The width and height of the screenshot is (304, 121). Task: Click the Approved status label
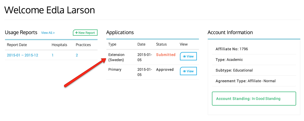(x=165, y=69)
